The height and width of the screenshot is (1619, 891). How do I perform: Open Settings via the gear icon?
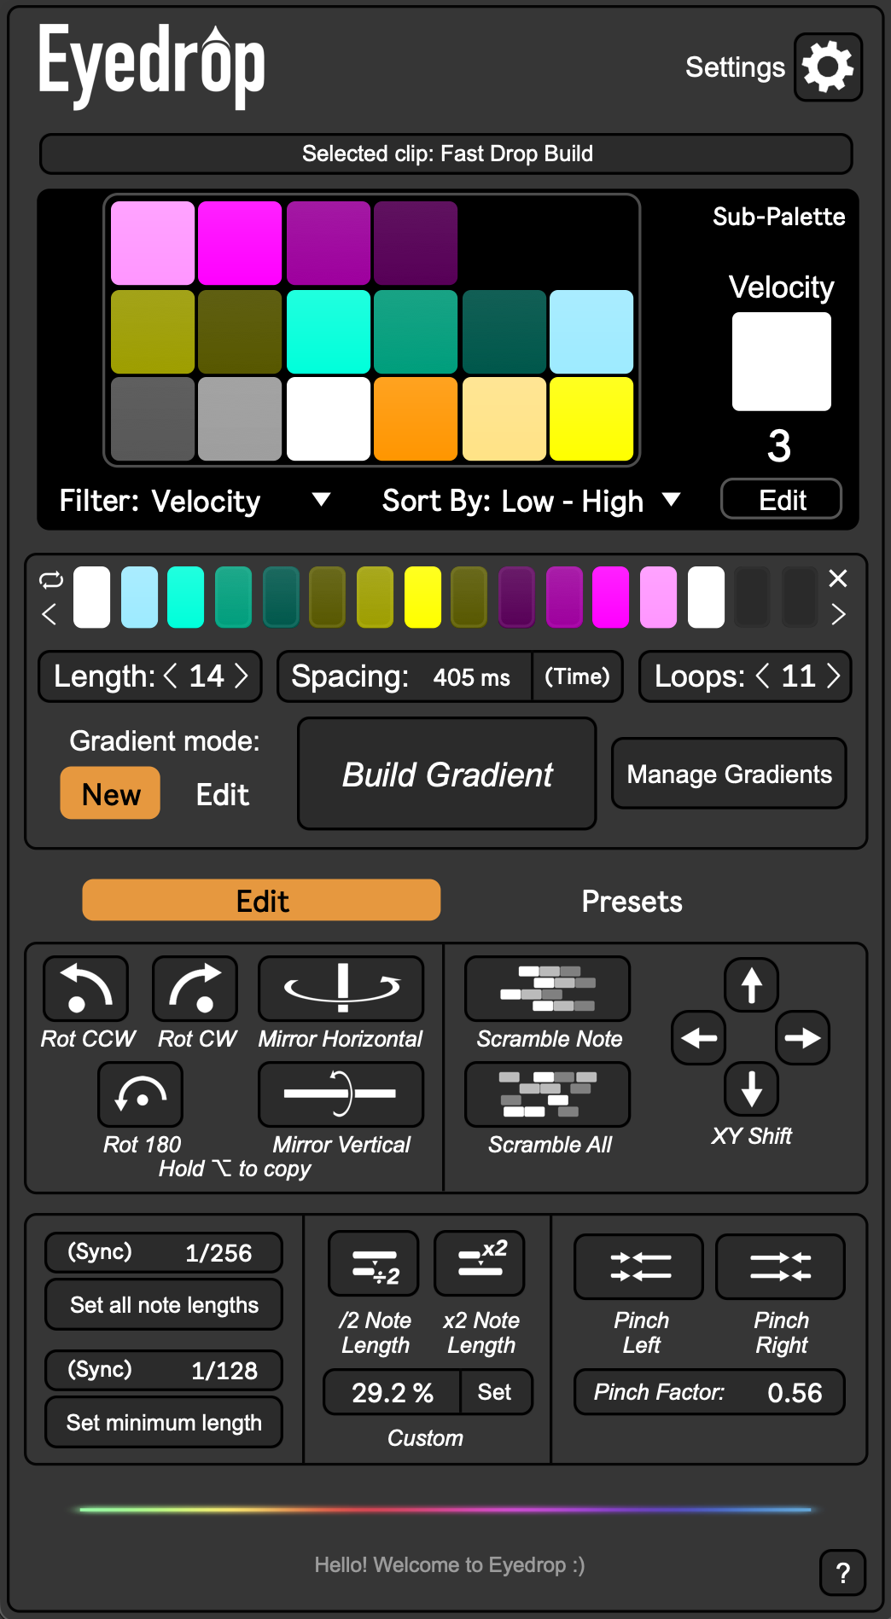click(828, 67)
